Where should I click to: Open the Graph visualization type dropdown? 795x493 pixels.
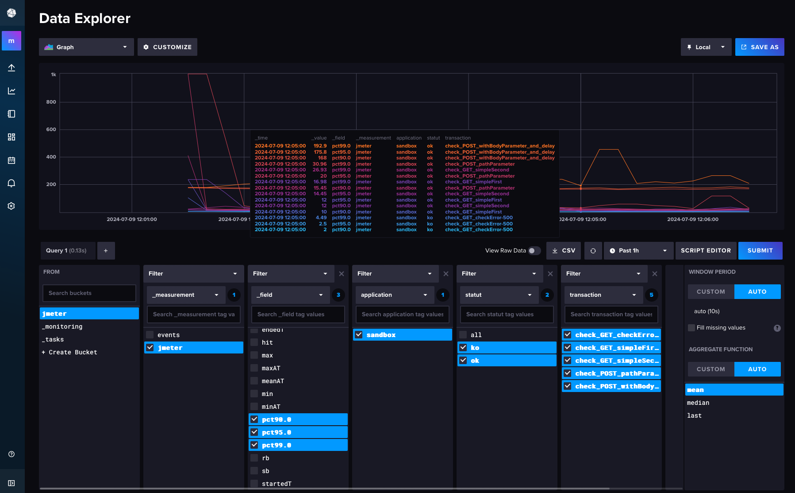coord(86,47)
